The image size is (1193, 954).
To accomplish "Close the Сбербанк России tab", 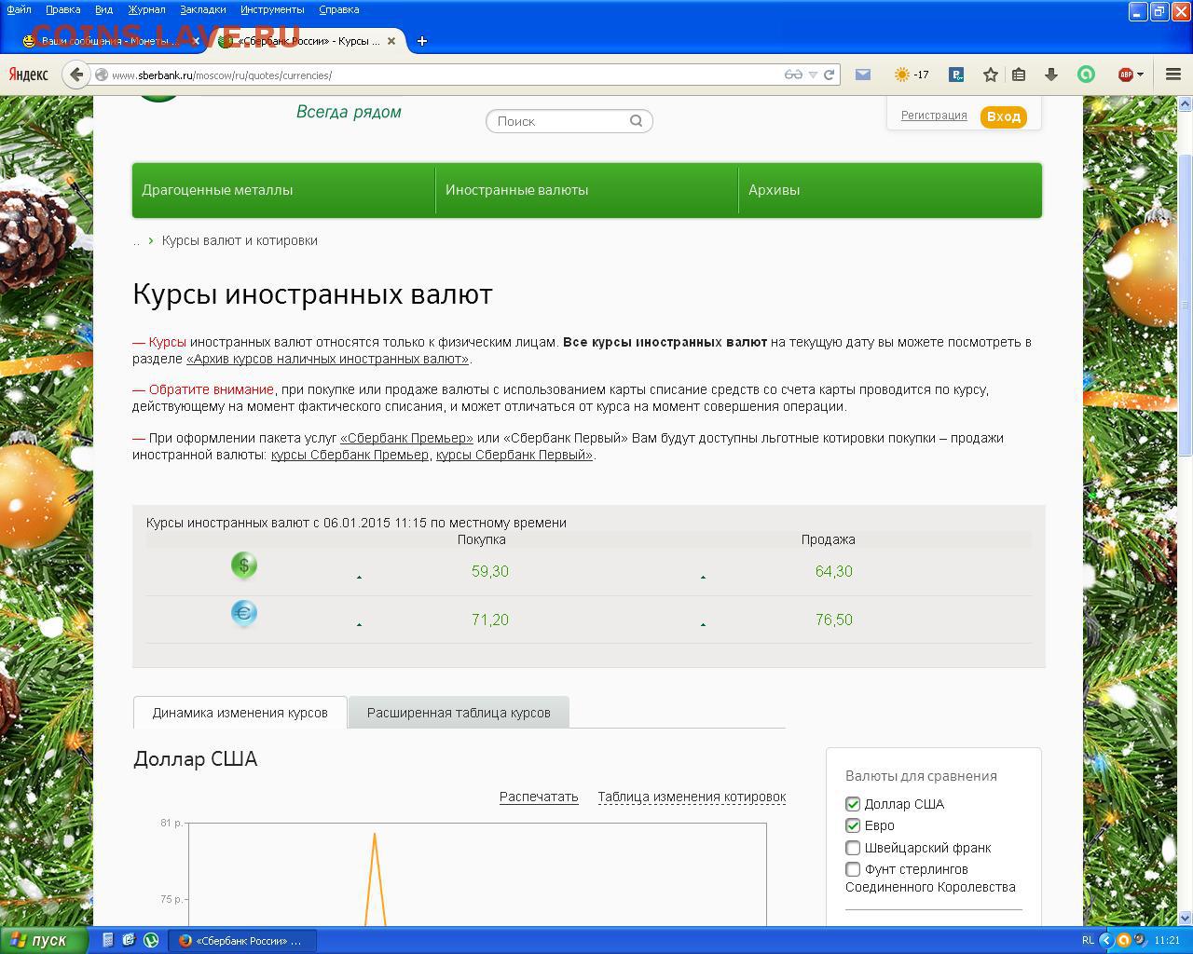I will point(391,41).
